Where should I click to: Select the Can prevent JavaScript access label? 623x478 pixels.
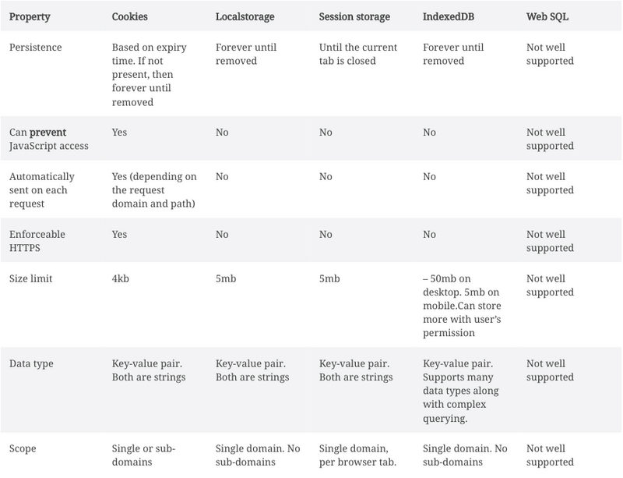[47, 139]
